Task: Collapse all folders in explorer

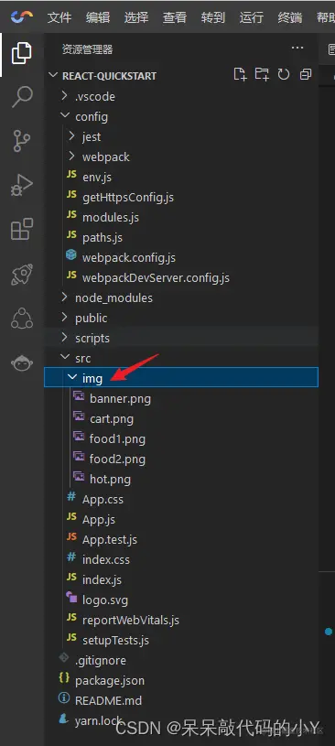Action: [306, 74]
